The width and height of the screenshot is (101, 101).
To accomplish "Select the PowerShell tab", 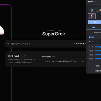I will pyautogui.click(x=47, y=57).
